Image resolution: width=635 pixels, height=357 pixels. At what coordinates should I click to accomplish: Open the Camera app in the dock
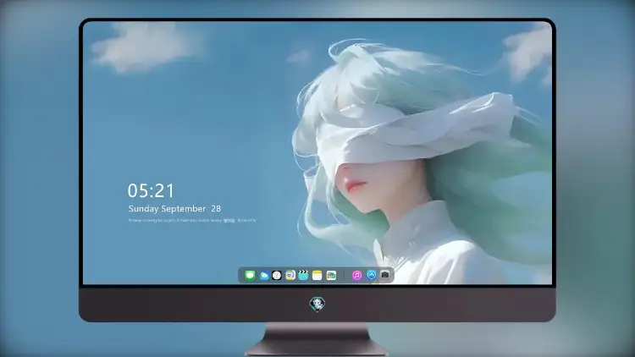click(385, 275)
